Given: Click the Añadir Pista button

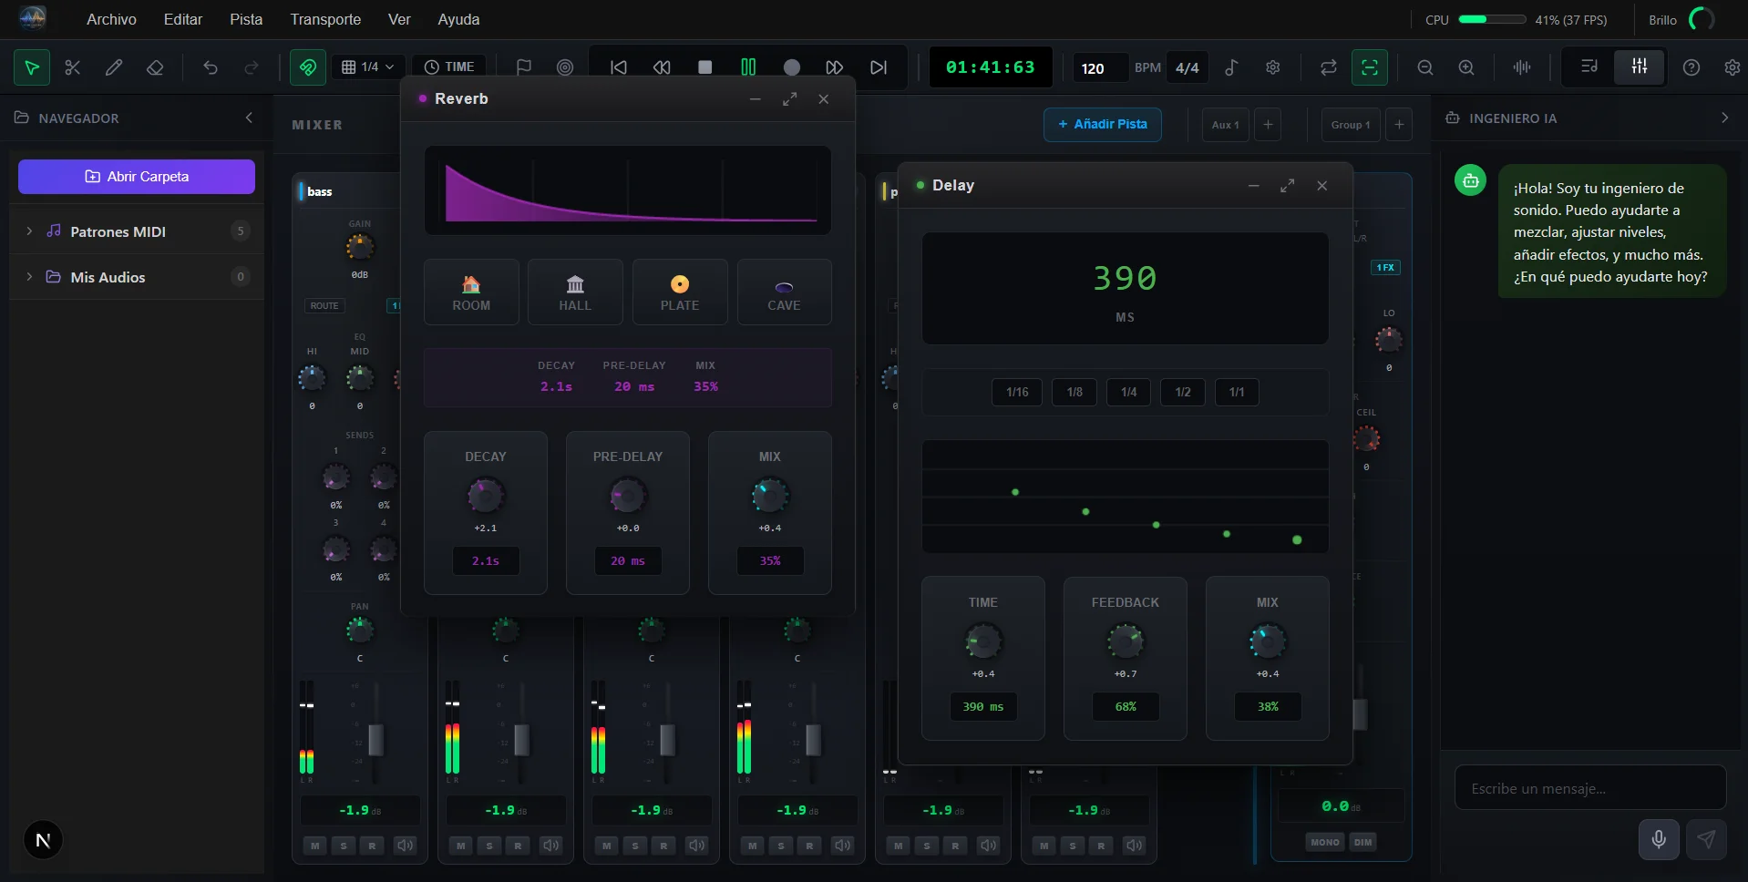Looking at the screenshot, I should 1102,124.
